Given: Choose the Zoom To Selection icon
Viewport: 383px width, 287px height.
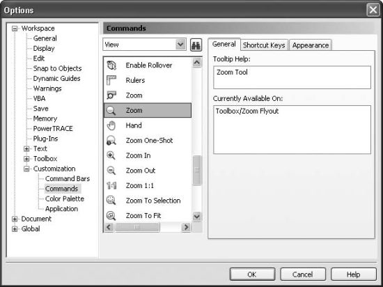Looking at the screenshot, I should pyautogui.click(x=111, y=201).
